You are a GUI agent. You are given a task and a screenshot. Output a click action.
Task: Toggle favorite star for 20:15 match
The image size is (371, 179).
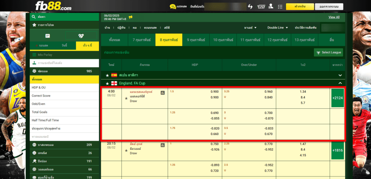126,150
